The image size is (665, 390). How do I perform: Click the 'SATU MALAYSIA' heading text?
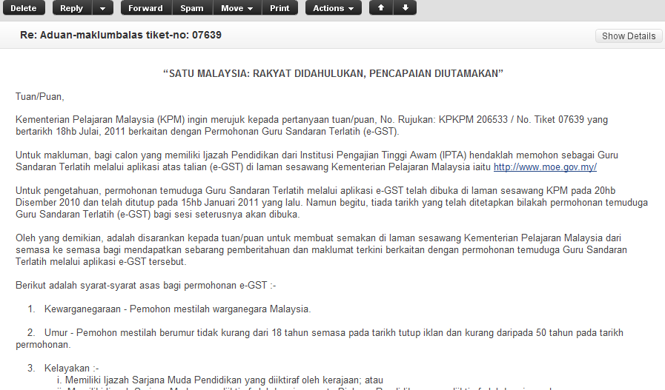(x=333, y=74)
